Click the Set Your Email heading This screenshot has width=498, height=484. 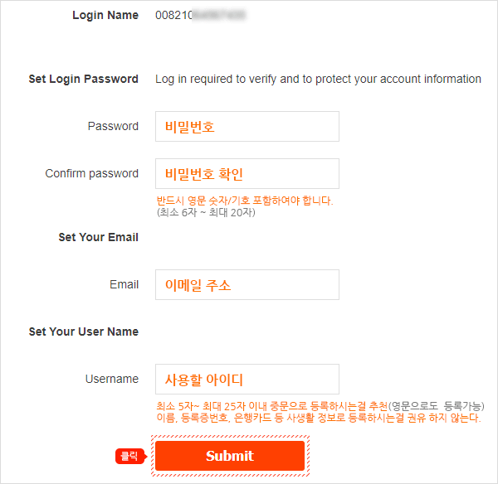tap(98, 238)
